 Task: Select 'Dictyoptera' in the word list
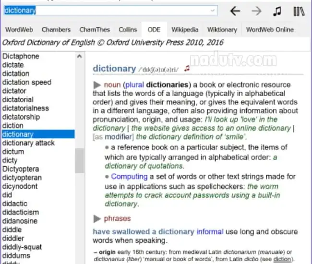click(x=21, y=169)
